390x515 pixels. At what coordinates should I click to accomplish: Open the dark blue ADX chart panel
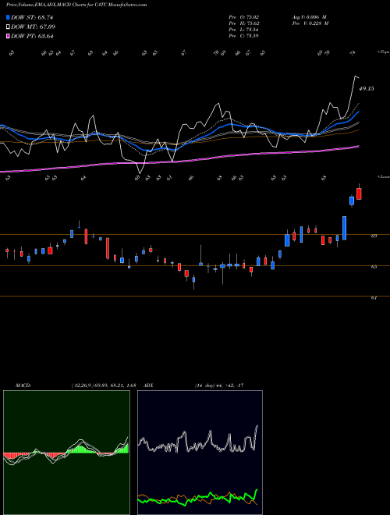point(200,453)
